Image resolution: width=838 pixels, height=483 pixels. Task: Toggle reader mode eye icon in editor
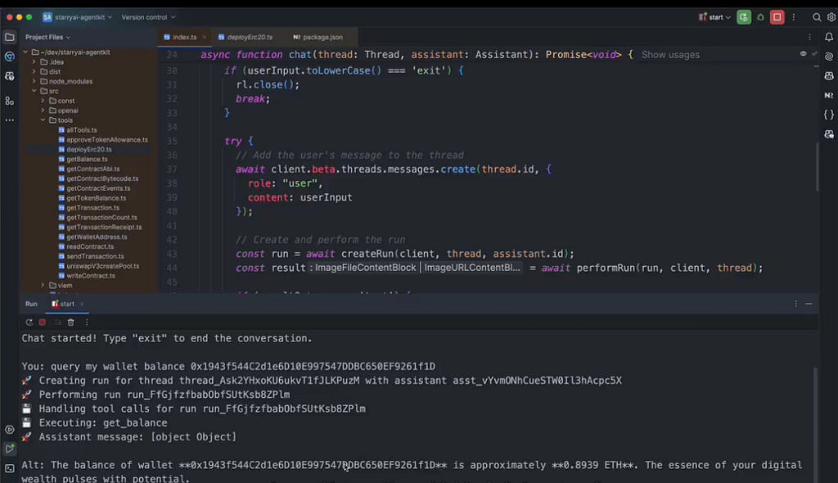point(803,53)
